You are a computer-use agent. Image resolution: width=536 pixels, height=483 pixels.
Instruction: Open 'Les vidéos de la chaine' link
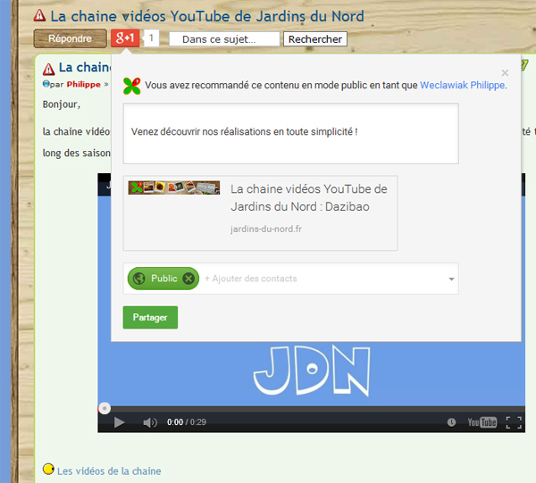click(109, 471)
